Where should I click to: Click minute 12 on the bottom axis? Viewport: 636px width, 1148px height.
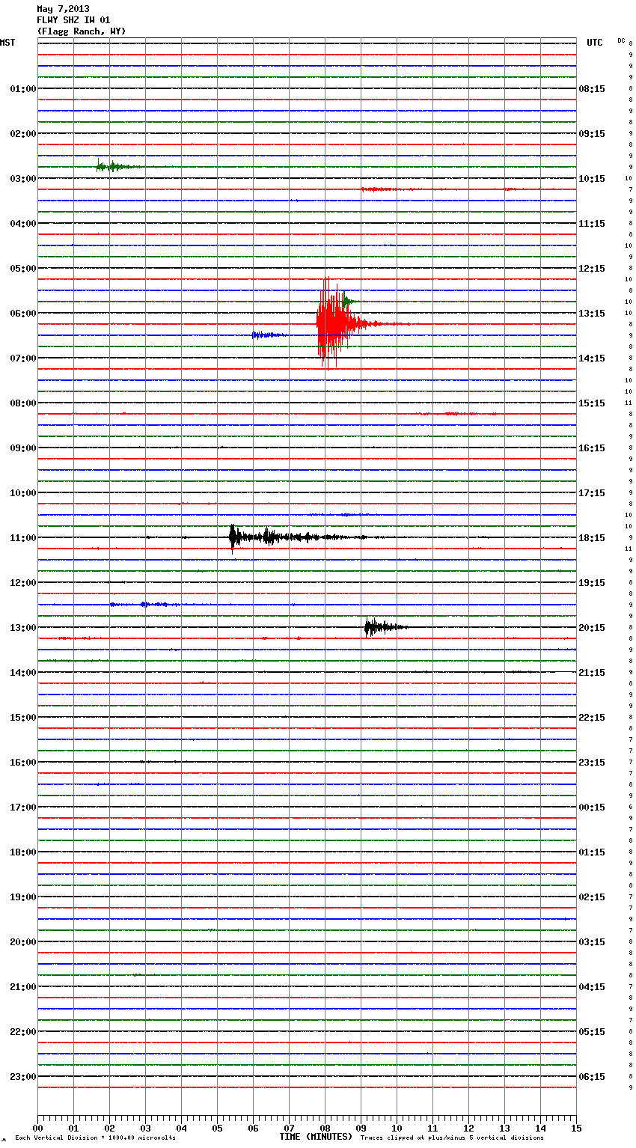click(468, 1128)
